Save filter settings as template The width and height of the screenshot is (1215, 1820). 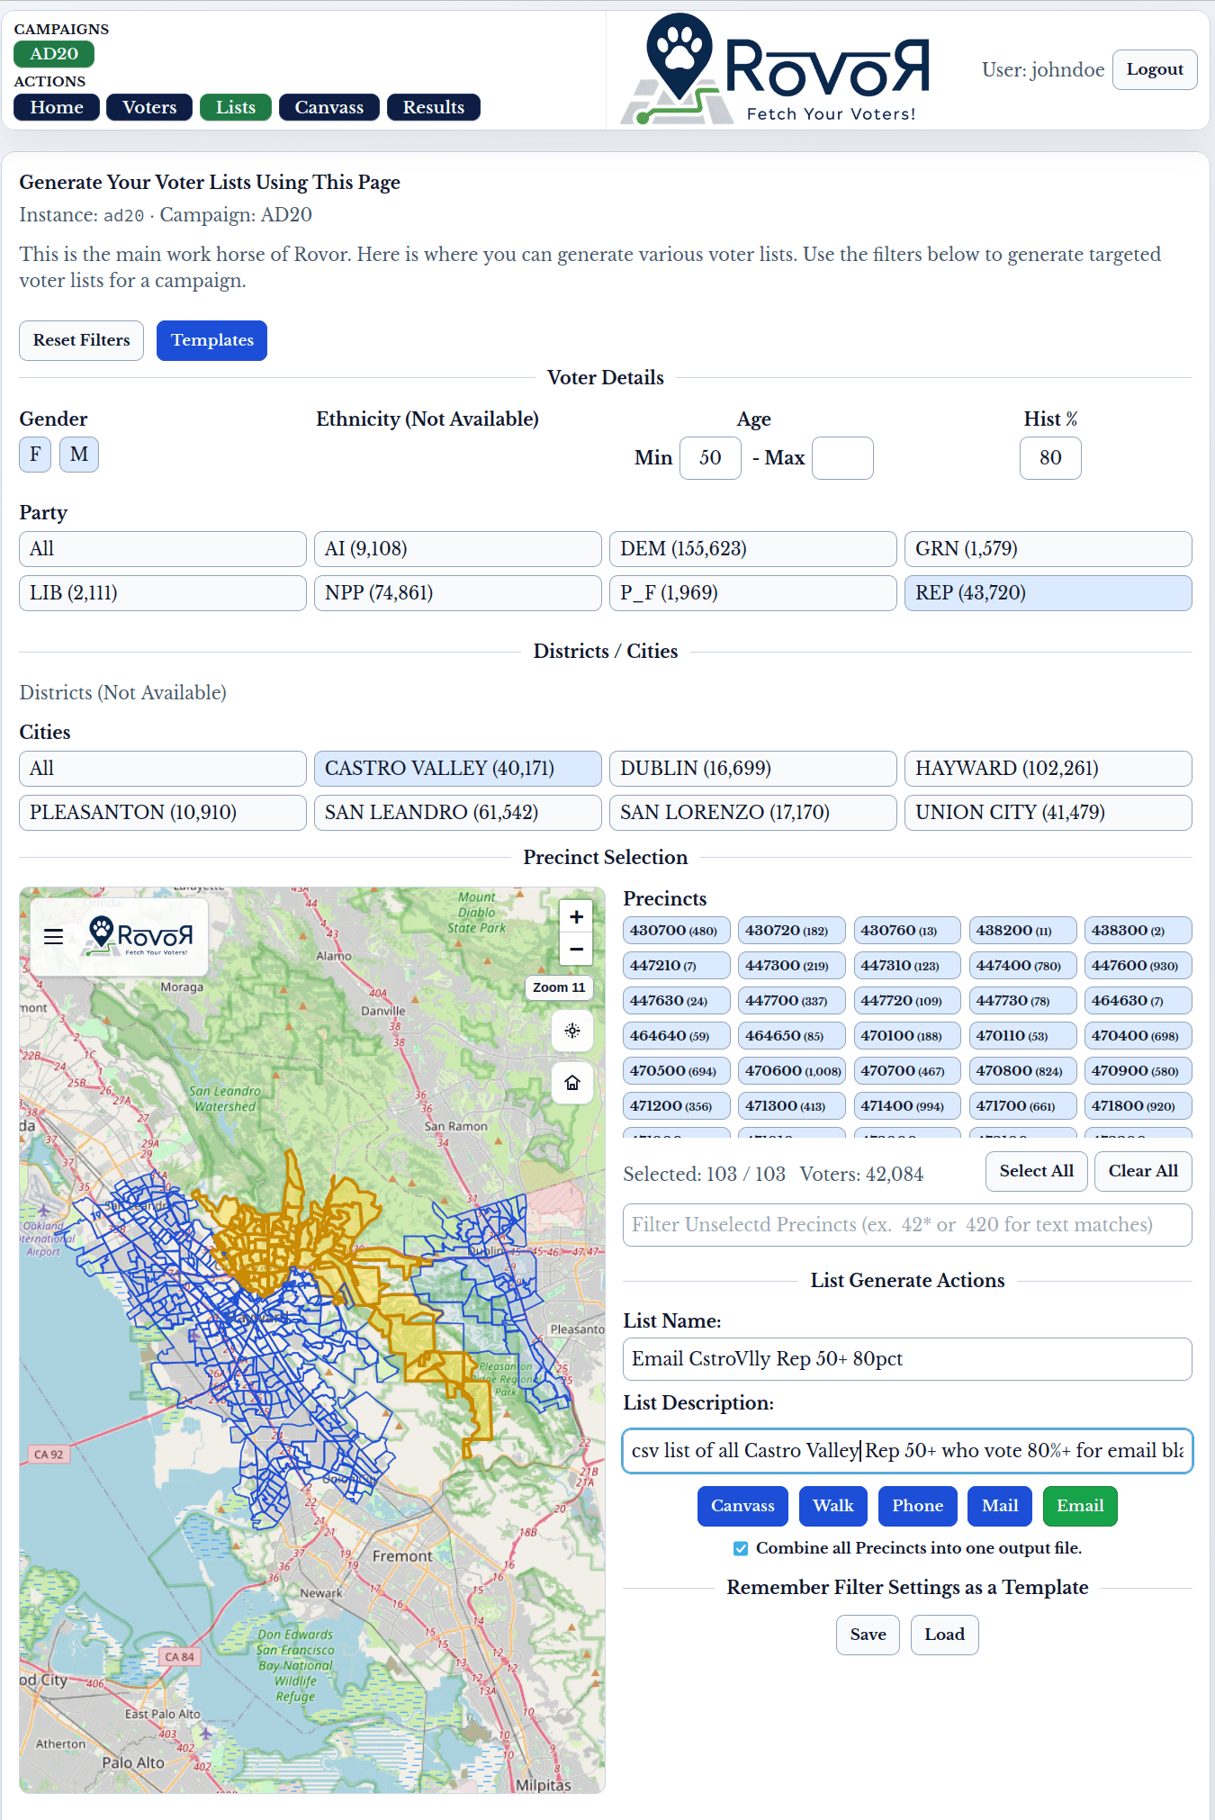868,1635
